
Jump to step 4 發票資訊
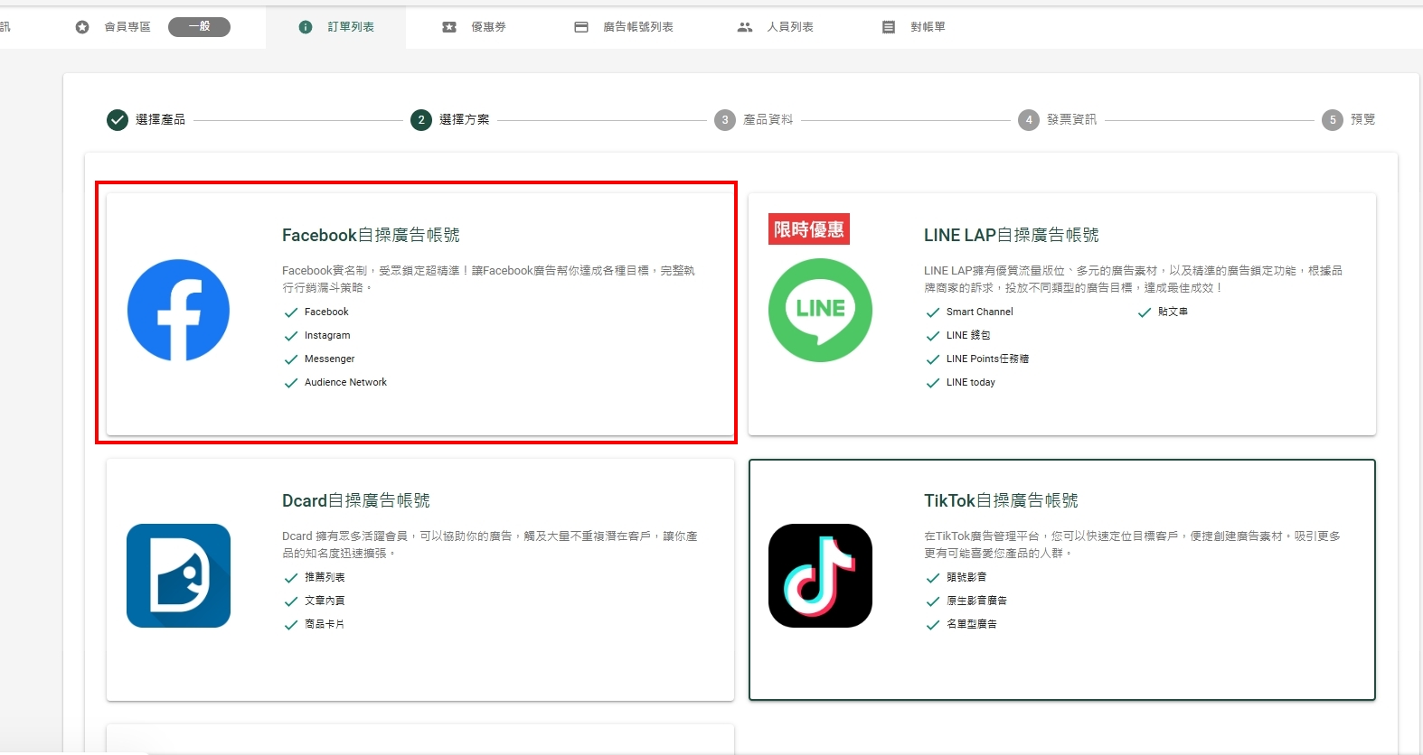click(x=1058, y=119)
